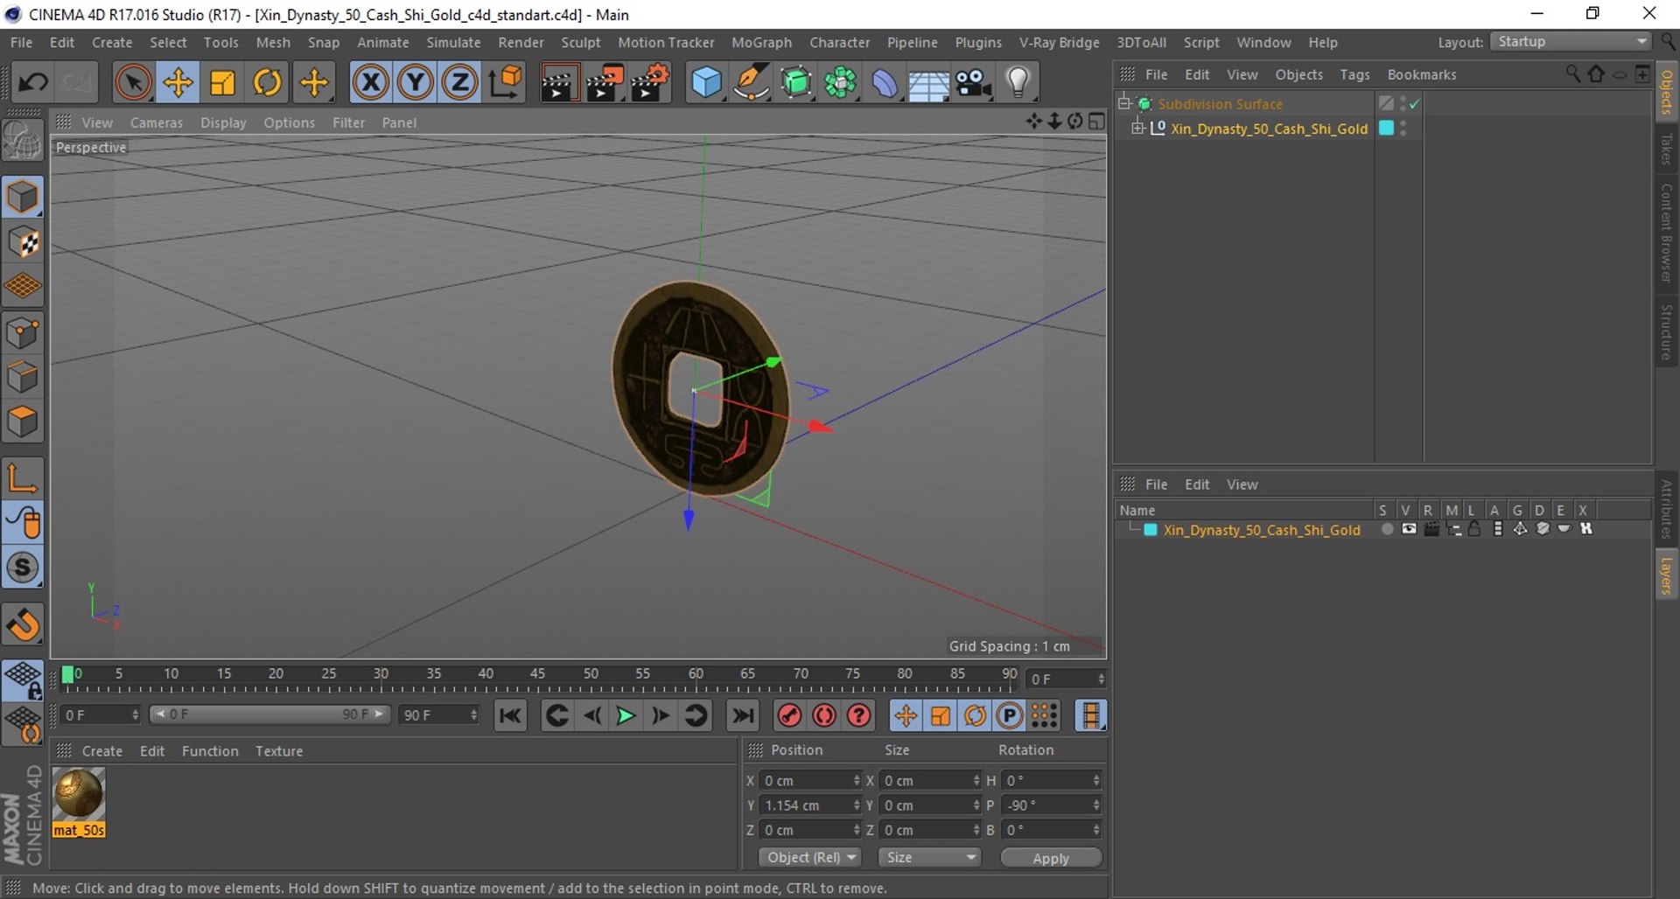The image size is (1680, 899).
Task: Switch to Edges mode
Action: coord(23,377)
